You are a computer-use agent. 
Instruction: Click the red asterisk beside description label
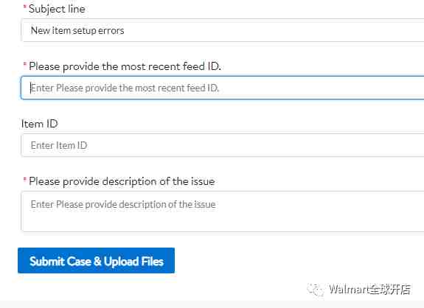pyautogui.click(x=25, y=179)
